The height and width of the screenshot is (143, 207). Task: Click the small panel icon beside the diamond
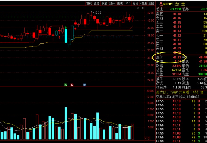coord(142,8)
